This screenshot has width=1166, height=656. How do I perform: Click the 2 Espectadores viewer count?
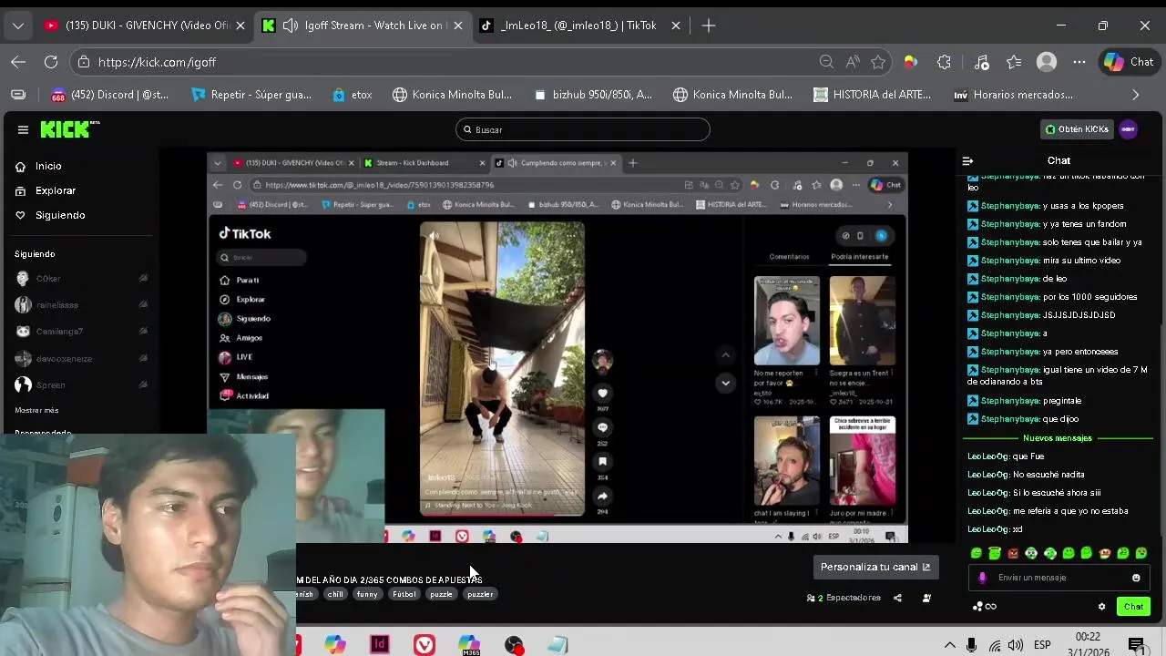pos(844,598)
